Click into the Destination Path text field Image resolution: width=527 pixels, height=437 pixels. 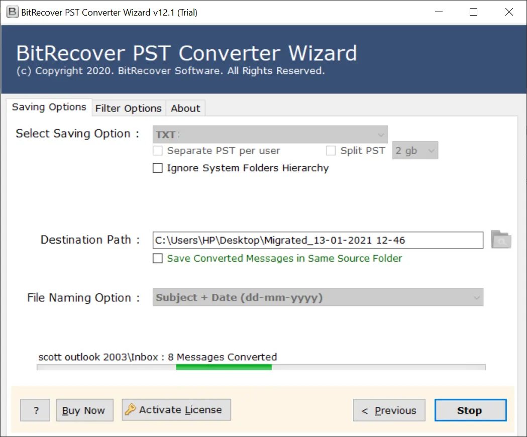318,240
